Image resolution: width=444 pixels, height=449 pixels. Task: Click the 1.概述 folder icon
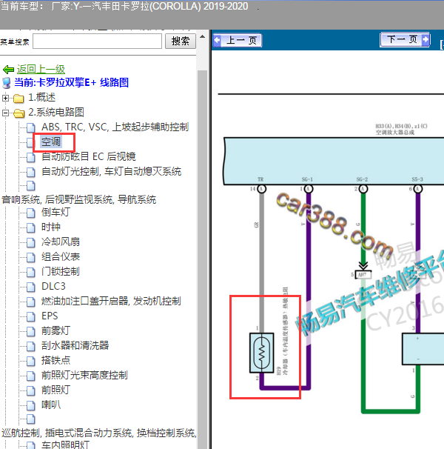(18, 99)
